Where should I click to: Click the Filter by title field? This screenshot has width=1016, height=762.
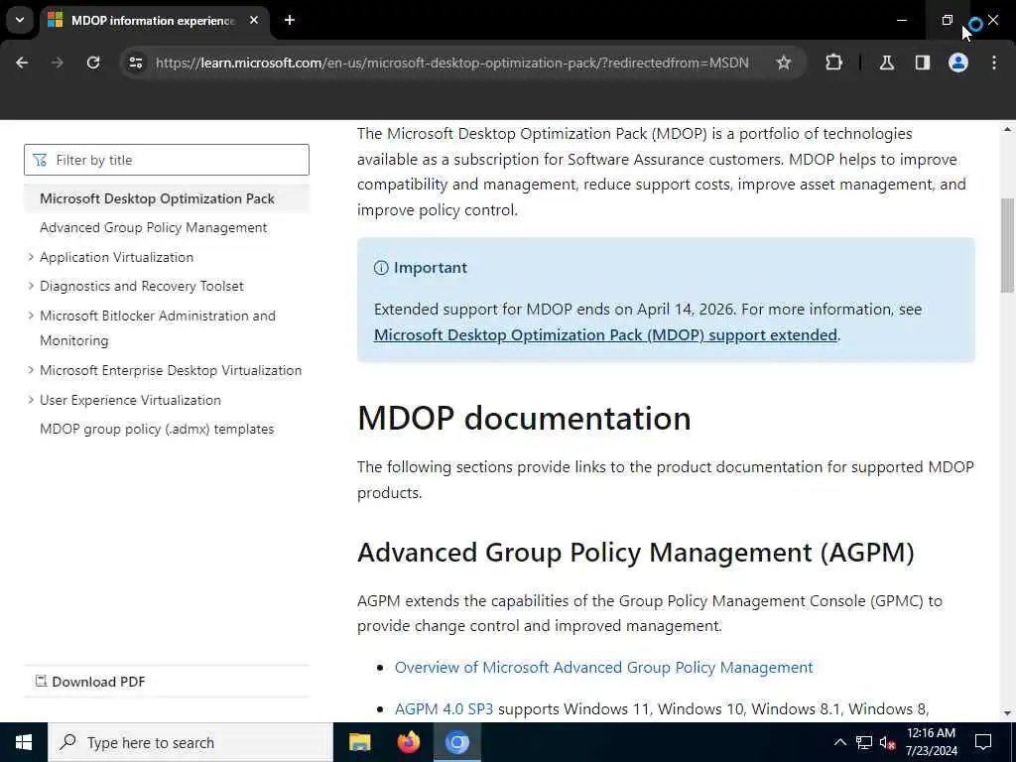click(x=167, y=160)
